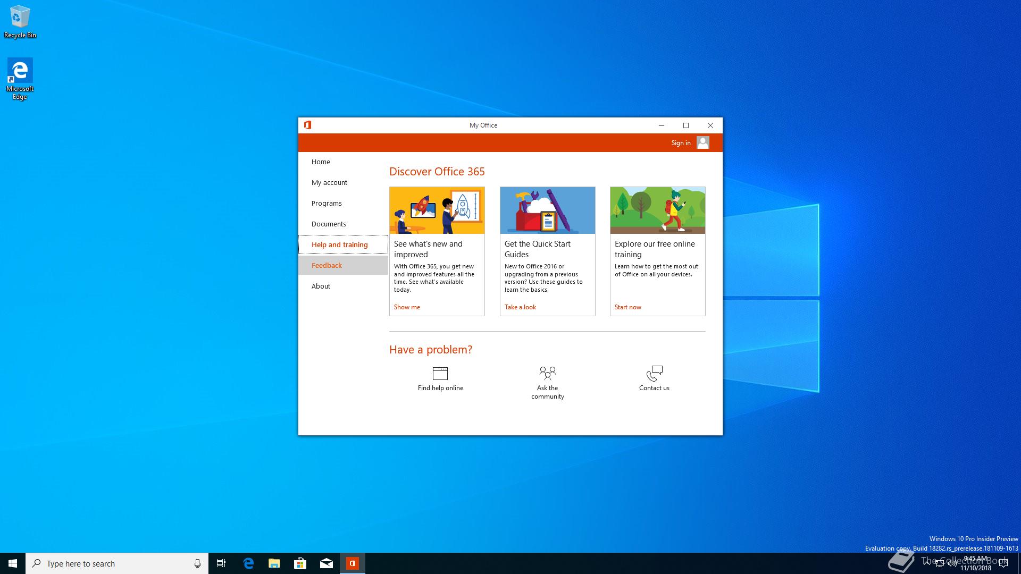Click the Take a look link
Image resolution: width=1021 pixels, height=574 pixels.
[520, 307]
